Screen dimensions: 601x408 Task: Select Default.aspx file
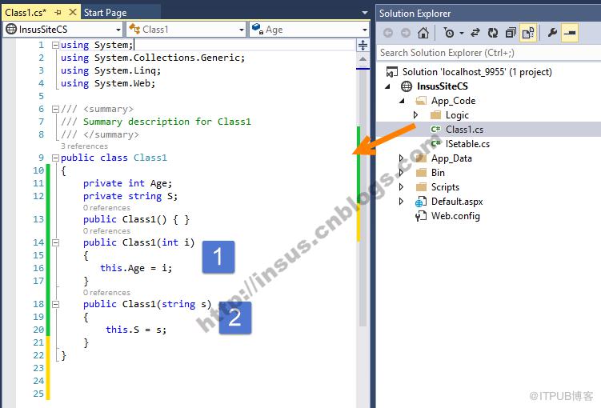pos(457,202)
